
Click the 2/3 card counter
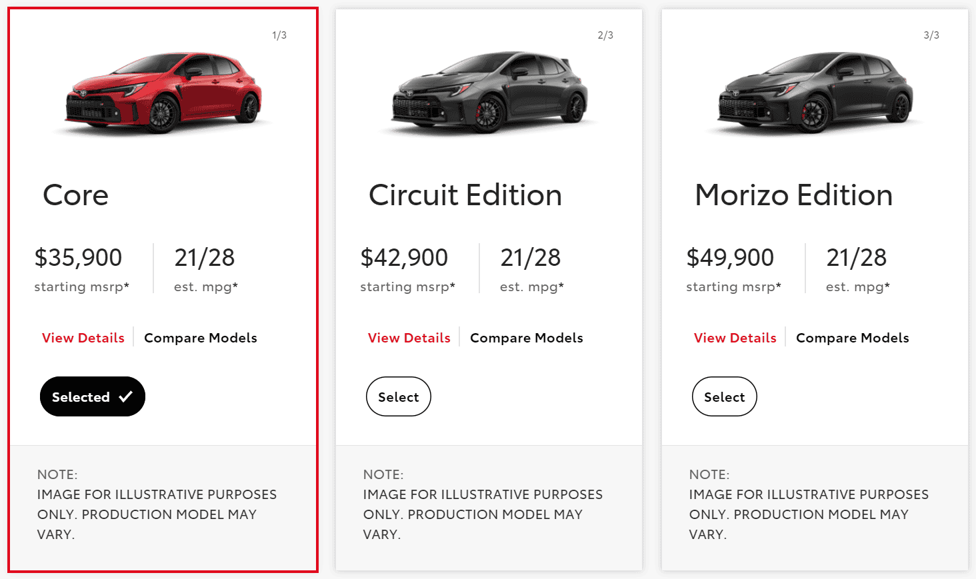(x=605, y=35)
